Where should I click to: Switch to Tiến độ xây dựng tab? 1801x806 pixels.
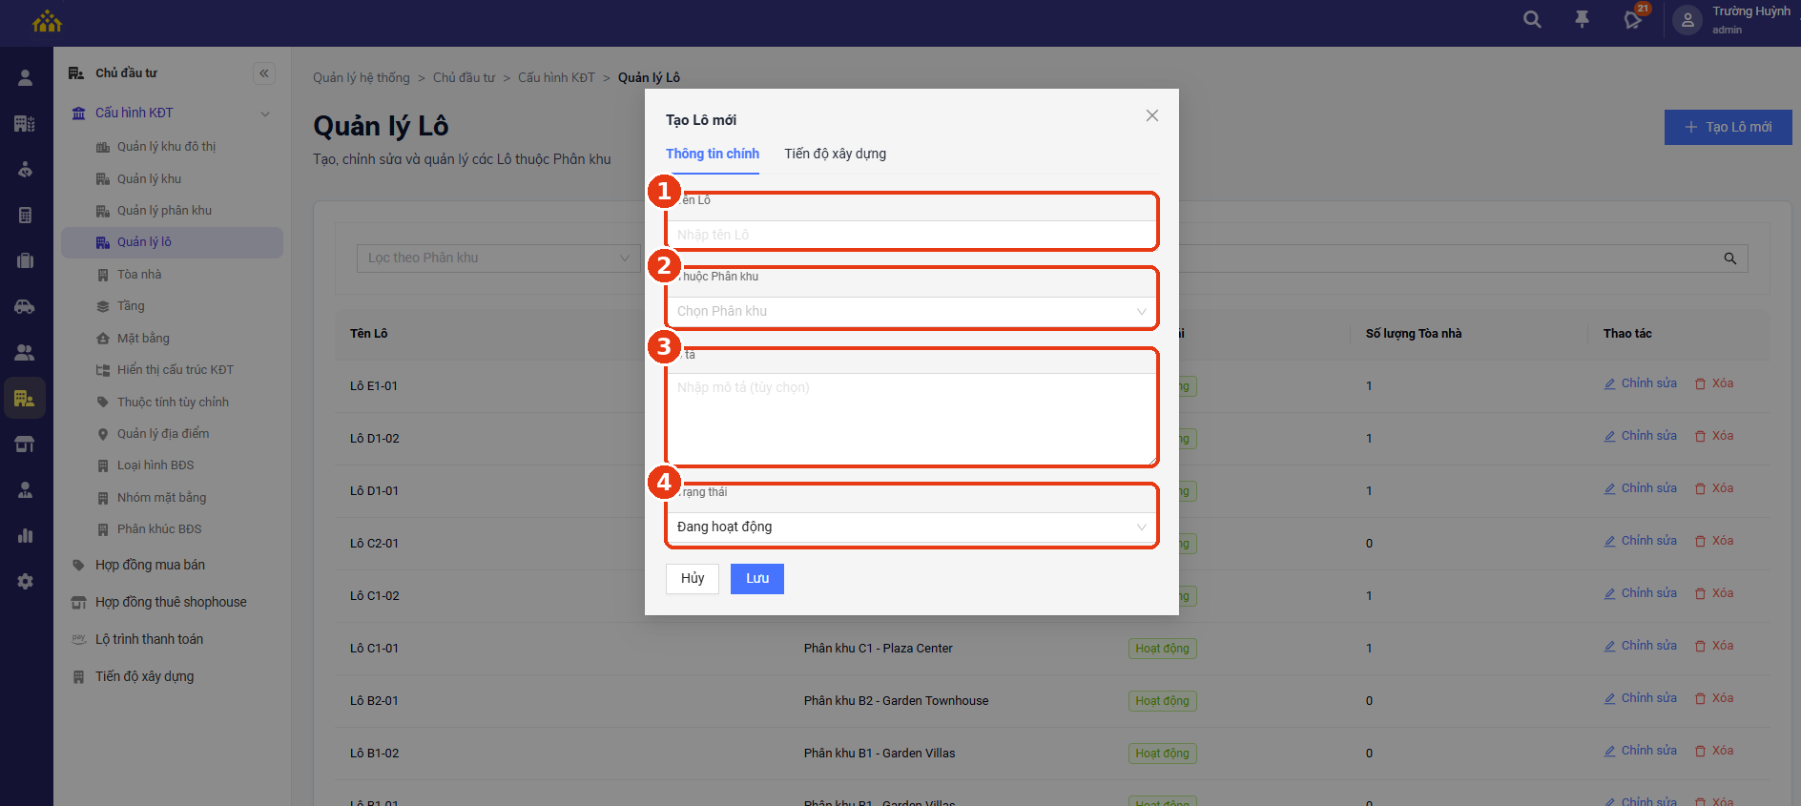point(835,154)
